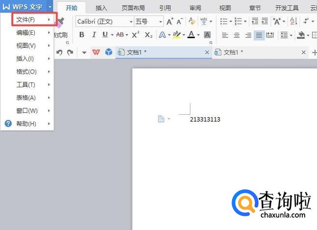The width and height of the screenshot is (317, 230).
Task: Toggle subscript X₂ formatting
Action: pos(148,35)
